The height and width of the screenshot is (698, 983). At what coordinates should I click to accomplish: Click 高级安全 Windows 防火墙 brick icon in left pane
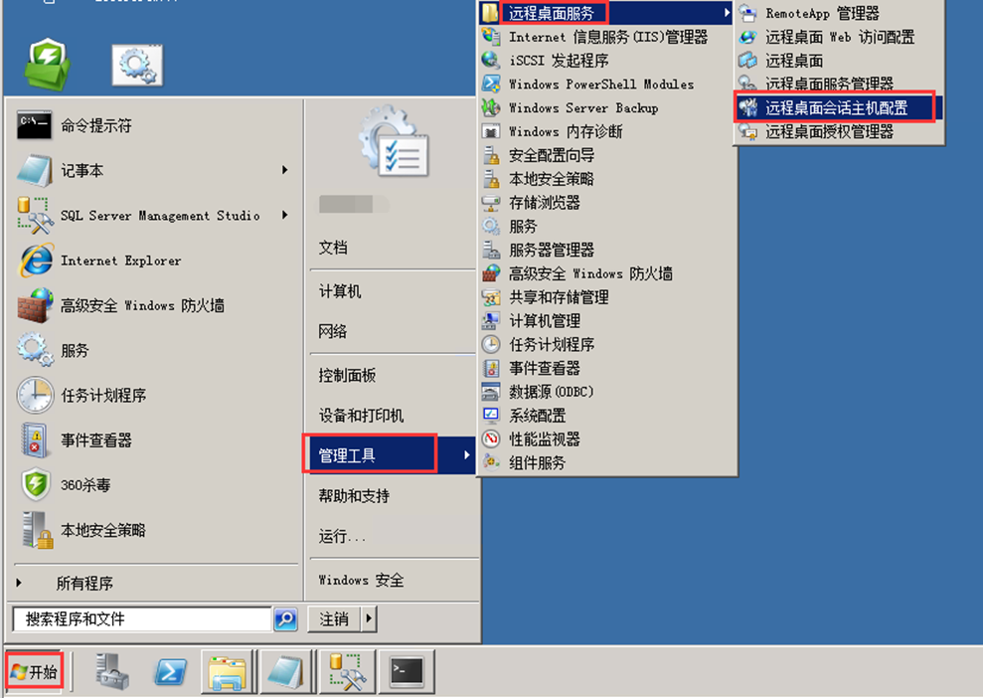pos(35,305)
